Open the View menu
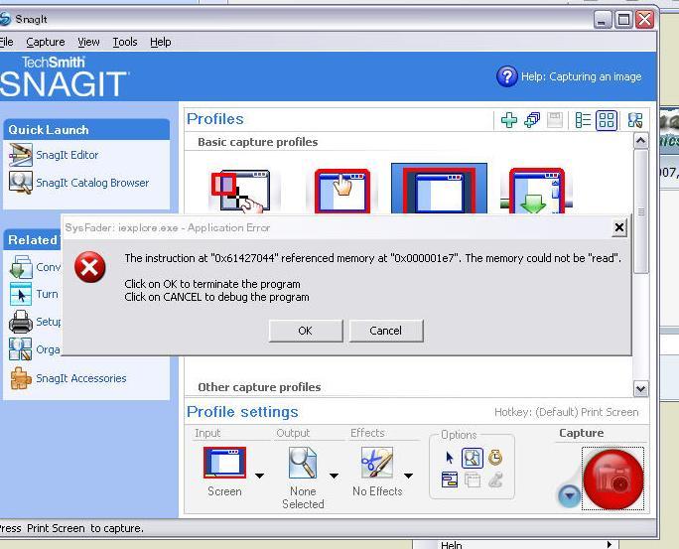679x549 pixels. (88, 42)
